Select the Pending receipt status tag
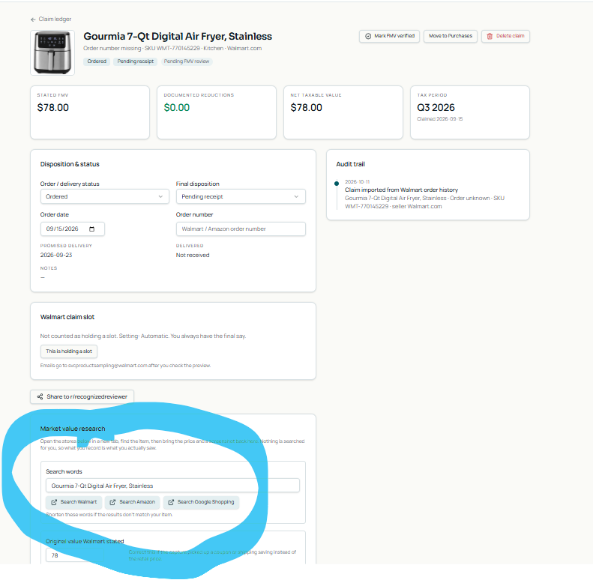Screen dimensions: 593x580 tap(136, 61)
